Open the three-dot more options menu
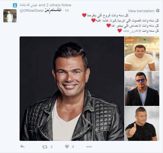The image size is (163, 153). pos(89,147)
